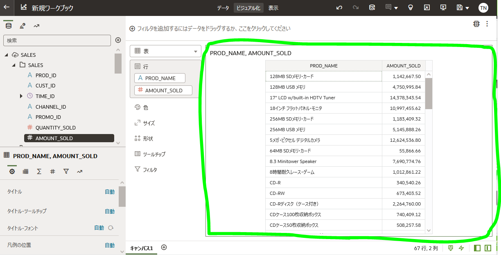This screenshot has height=255, width=501.
Task: Click the reset icon beside タイトル・フォント
Action: pos(111,228)
